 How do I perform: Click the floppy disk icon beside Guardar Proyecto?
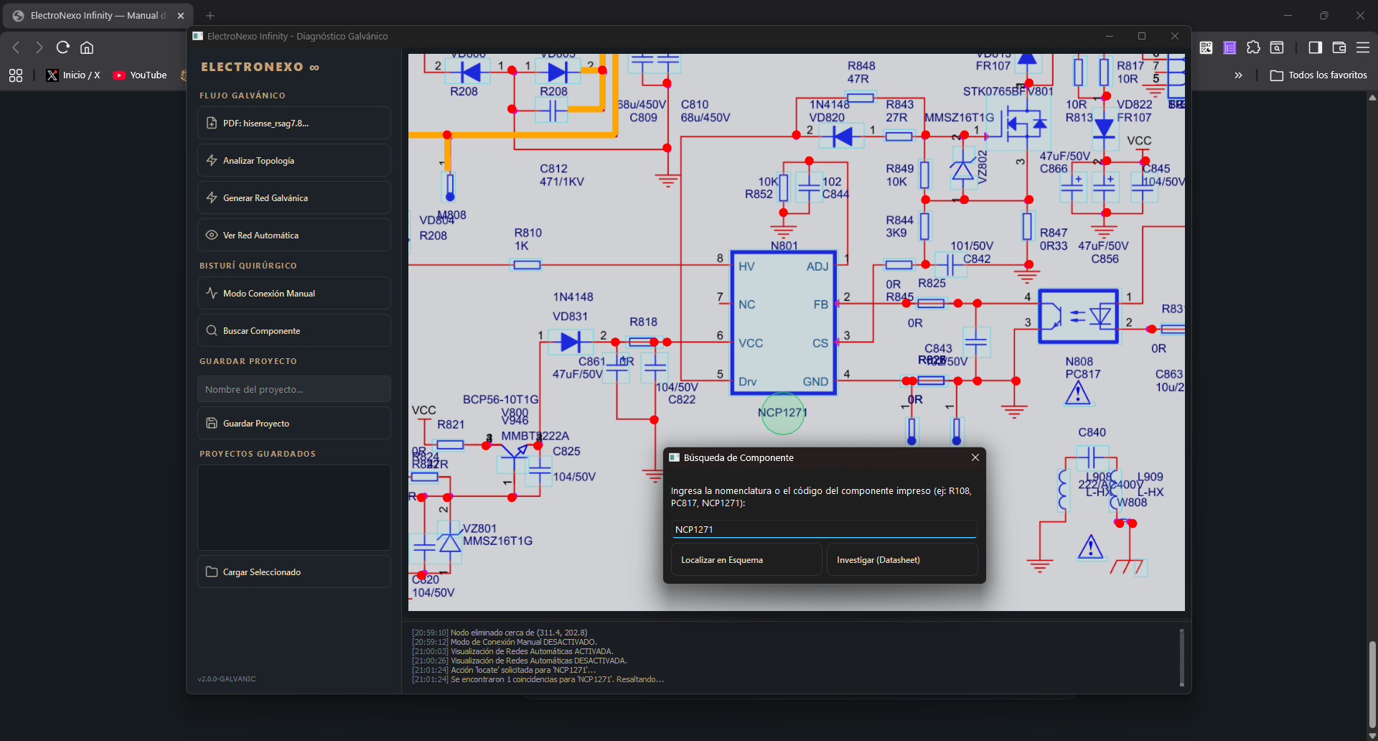pos(212,423)
